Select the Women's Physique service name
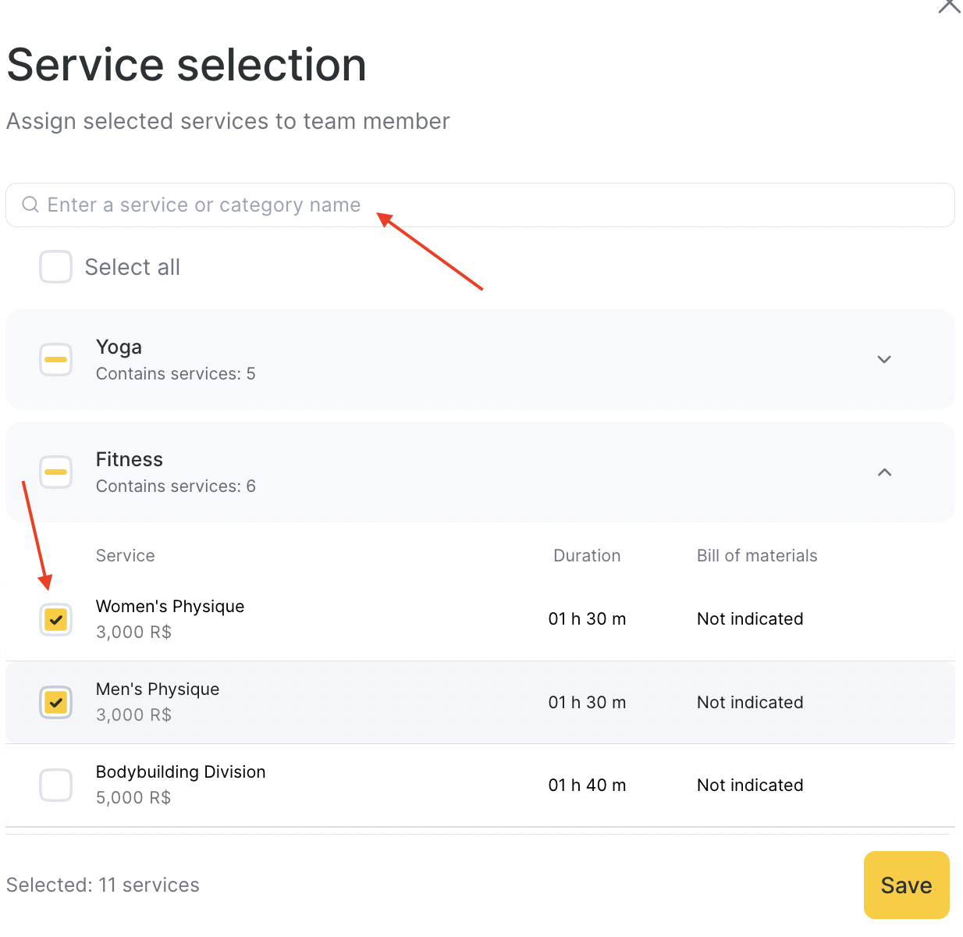The width and height of the screenshot is (963, 937). (170, 607)
